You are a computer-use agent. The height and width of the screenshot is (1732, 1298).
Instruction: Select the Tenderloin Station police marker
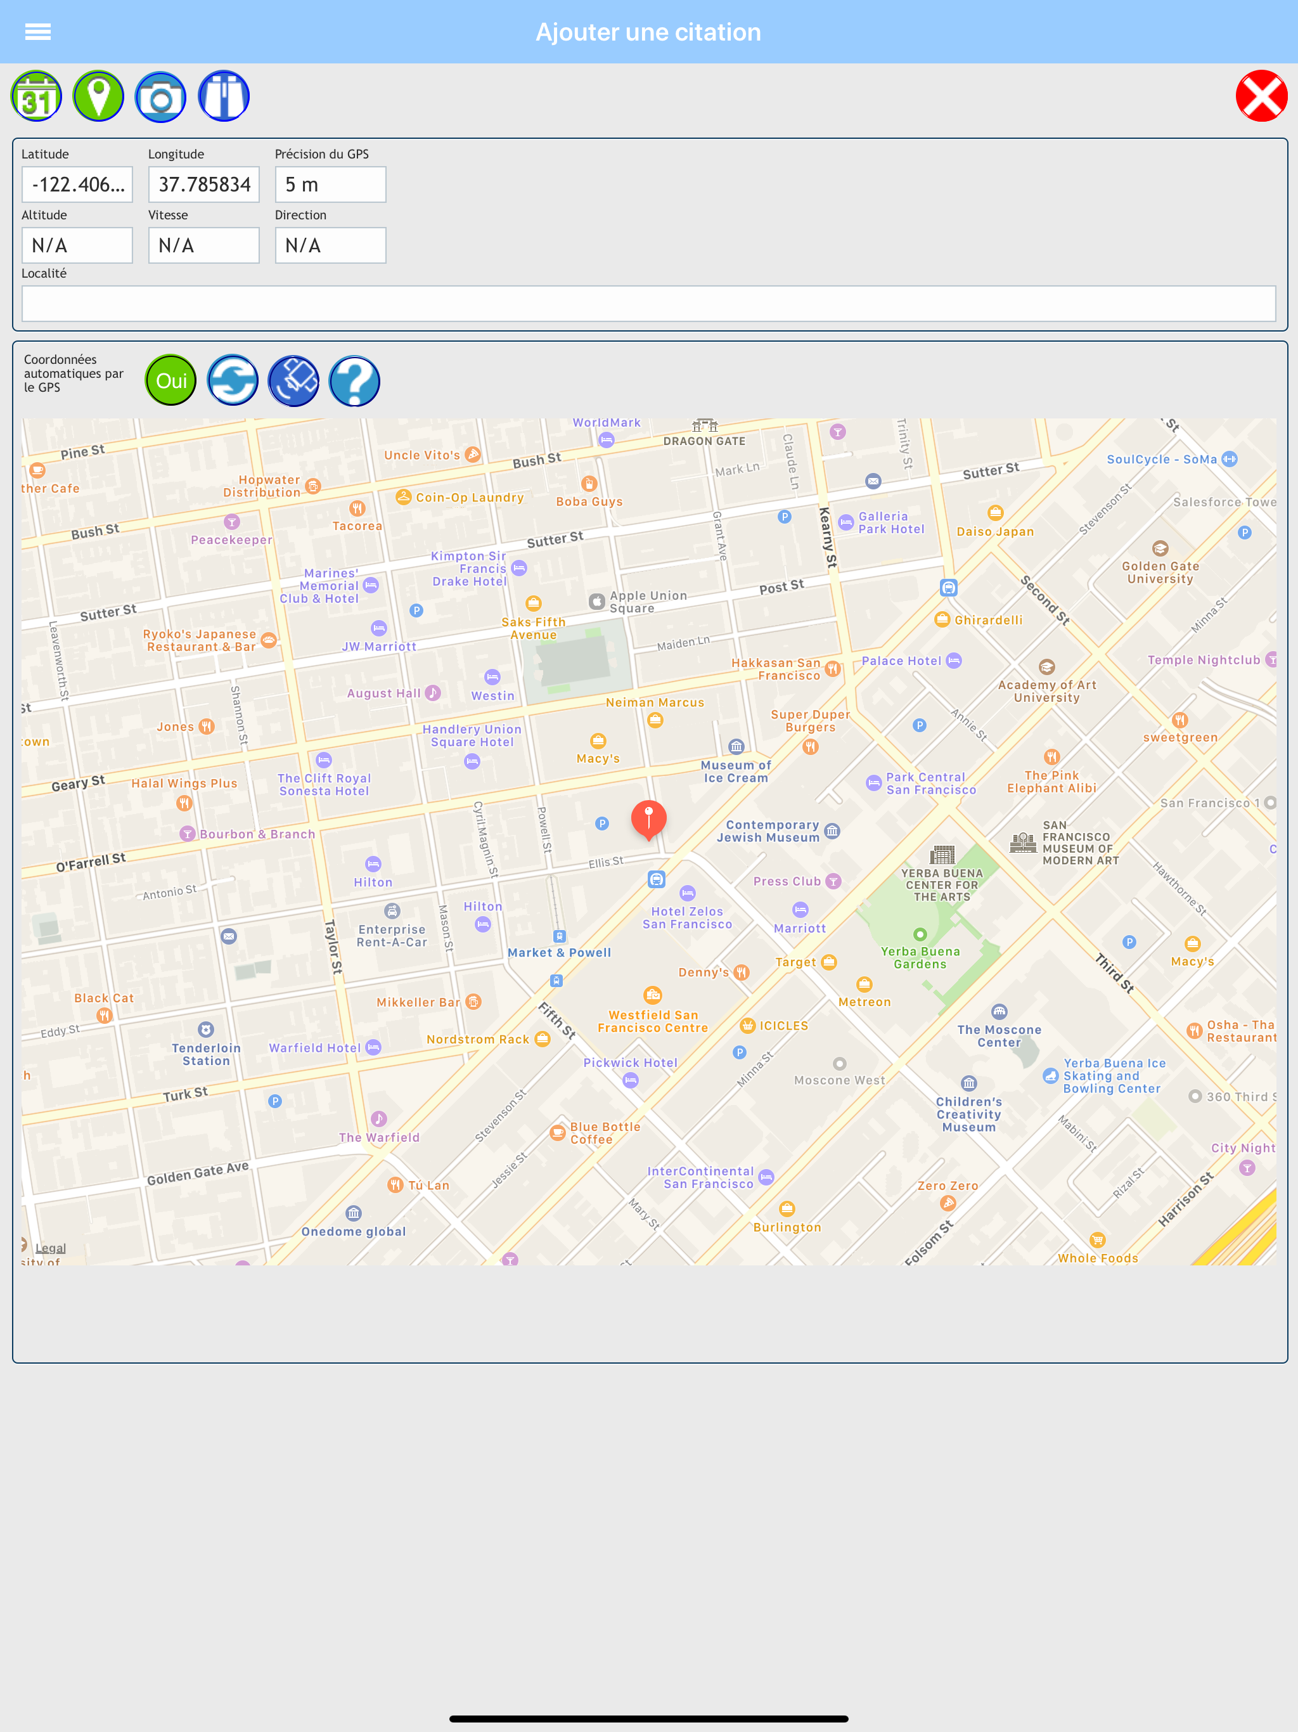[x=206, y=1030]
